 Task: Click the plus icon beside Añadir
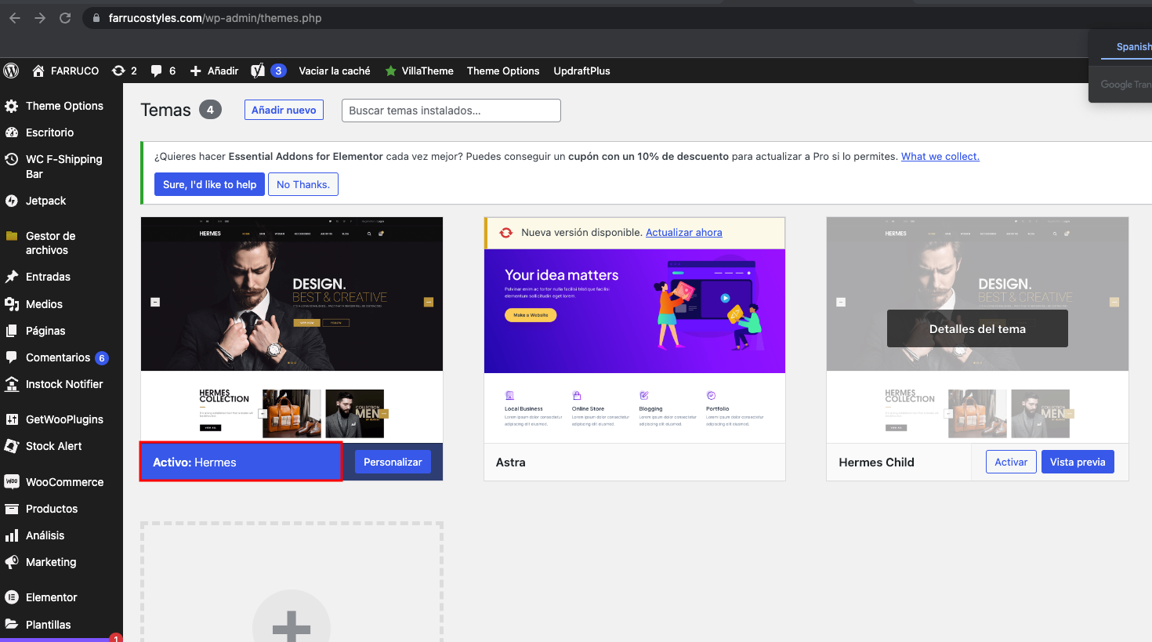pos(196,71)
